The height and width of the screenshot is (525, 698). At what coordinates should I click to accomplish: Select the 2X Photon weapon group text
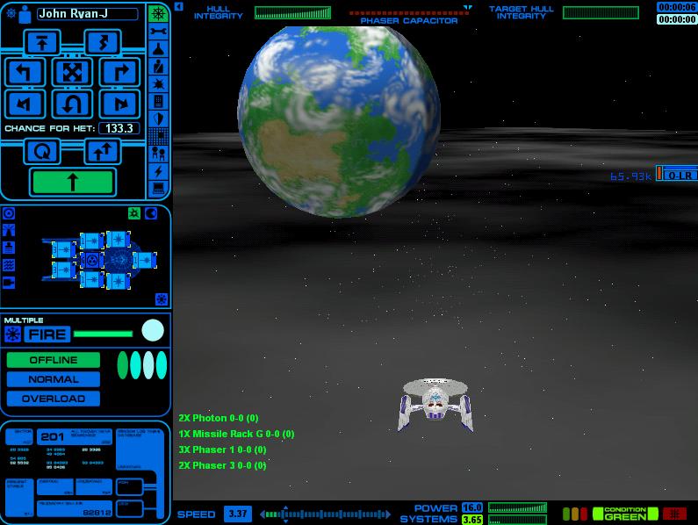(218, 418)
